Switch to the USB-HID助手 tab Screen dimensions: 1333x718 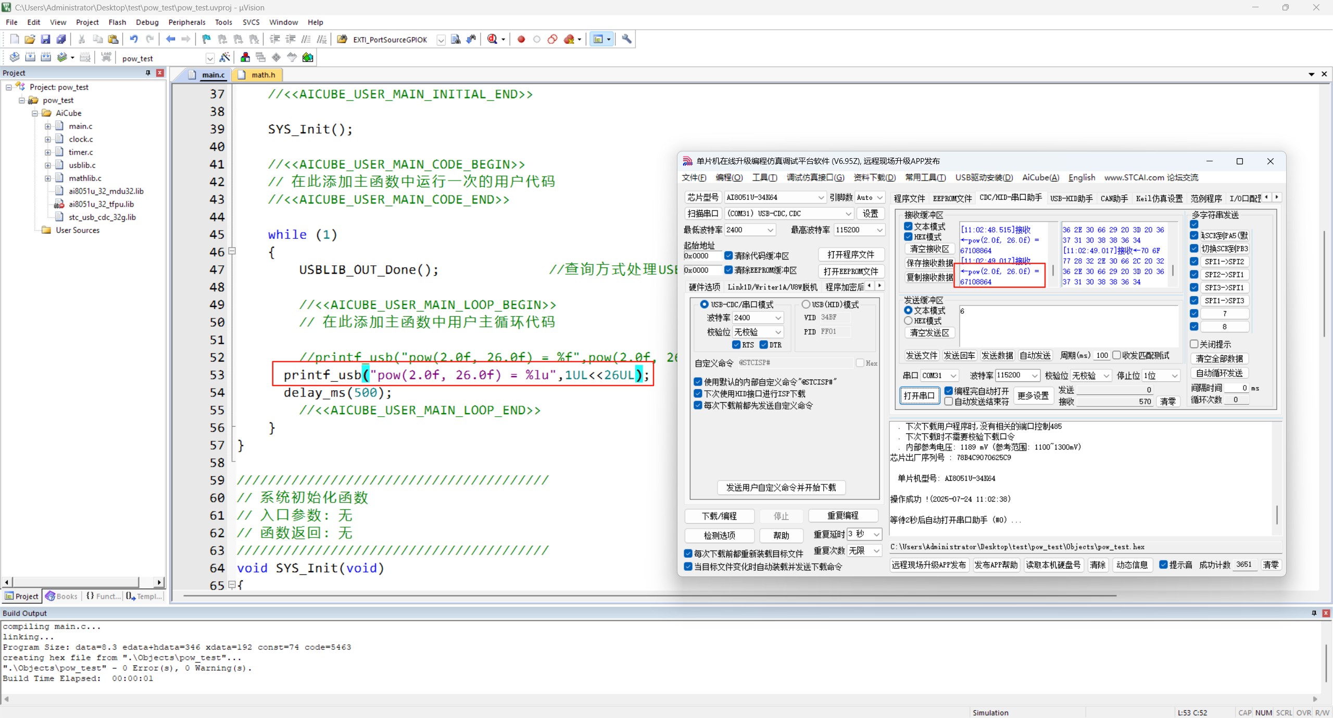[x=1071, y=198]
